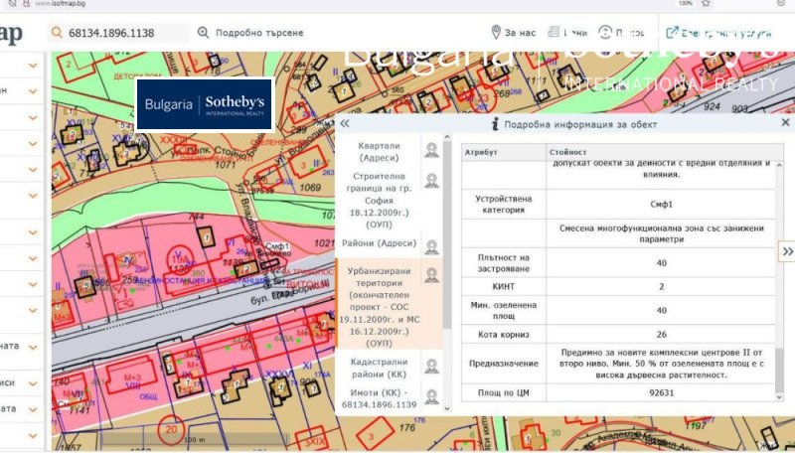
Task: Expand the side panel with the double right arrows
Action: 786,251
